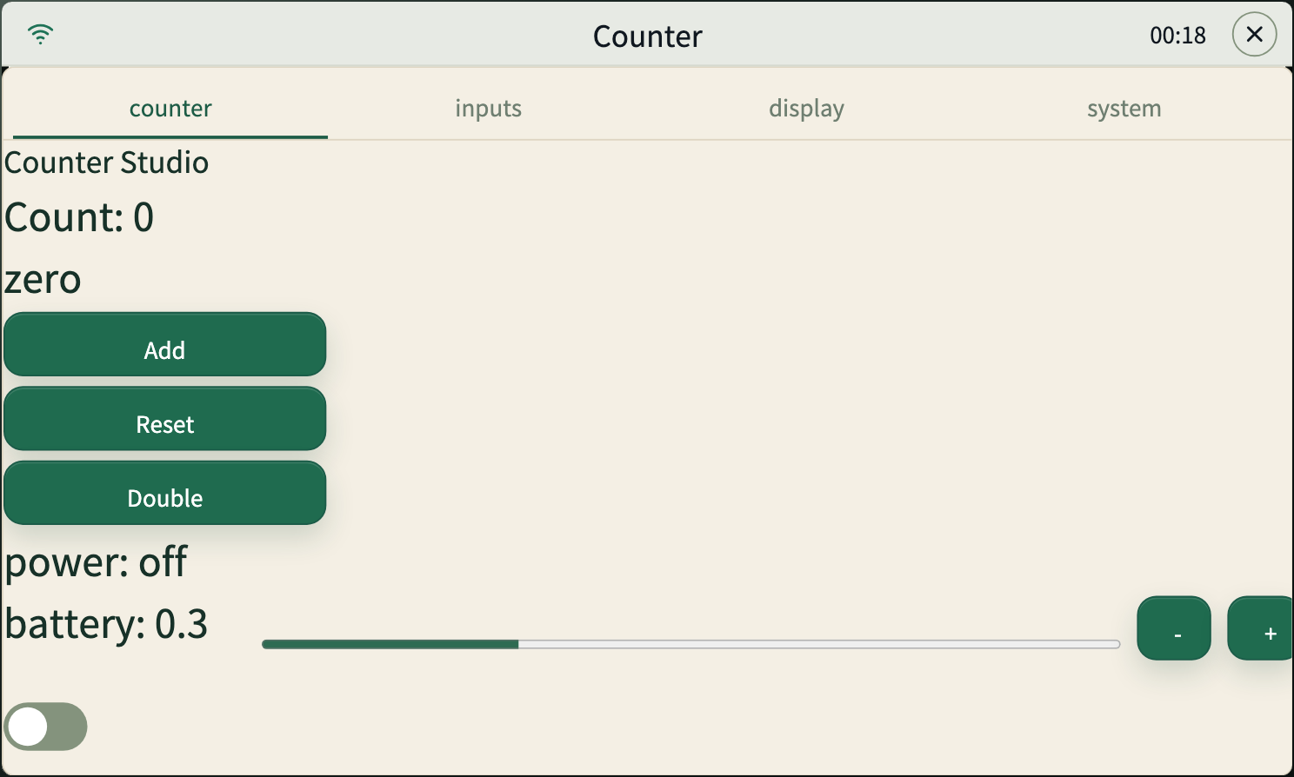Increase battery with the plus button
Image resolution: width=1294 pixels, height=777 pixels.
point(1261,628)
